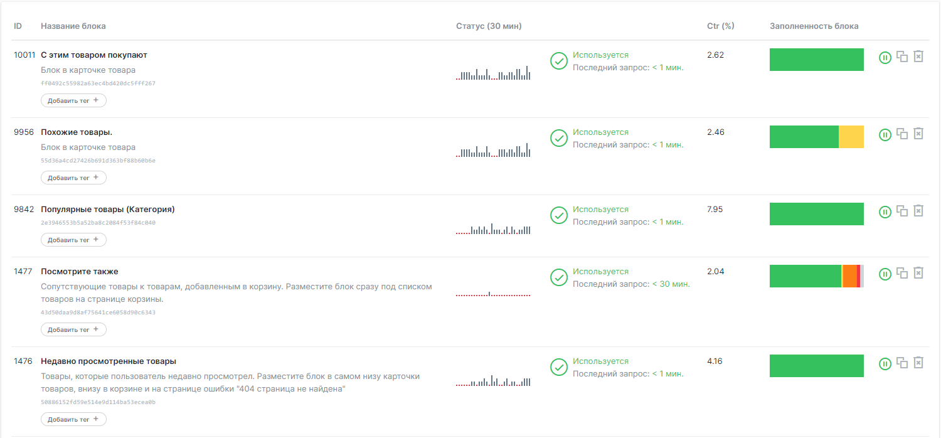Open the "Популярные товары (Категория)" block title

(107, 210)
